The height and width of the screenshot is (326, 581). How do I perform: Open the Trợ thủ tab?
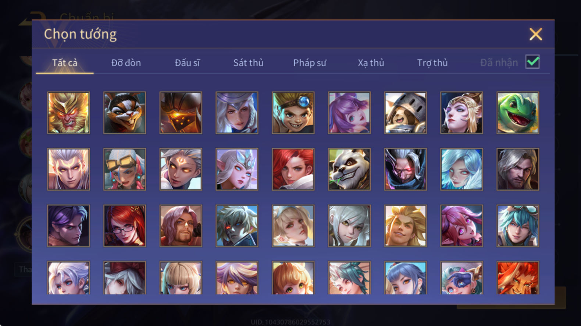432,63
